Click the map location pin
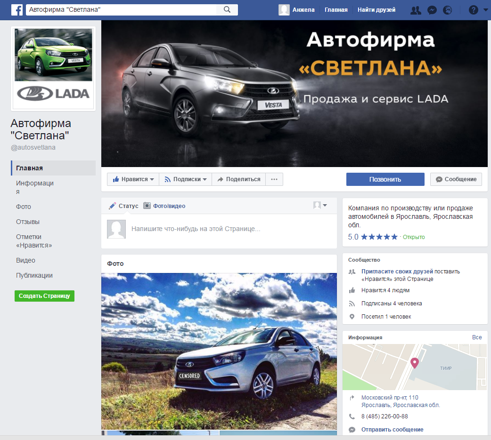Viewport: 491px width, 440px height. coord(415,363)
